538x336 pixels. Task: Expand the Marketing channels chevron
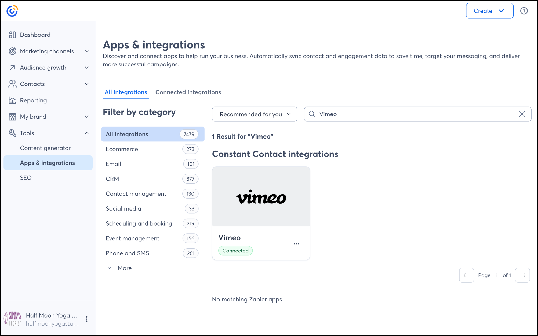pos(87,51)
